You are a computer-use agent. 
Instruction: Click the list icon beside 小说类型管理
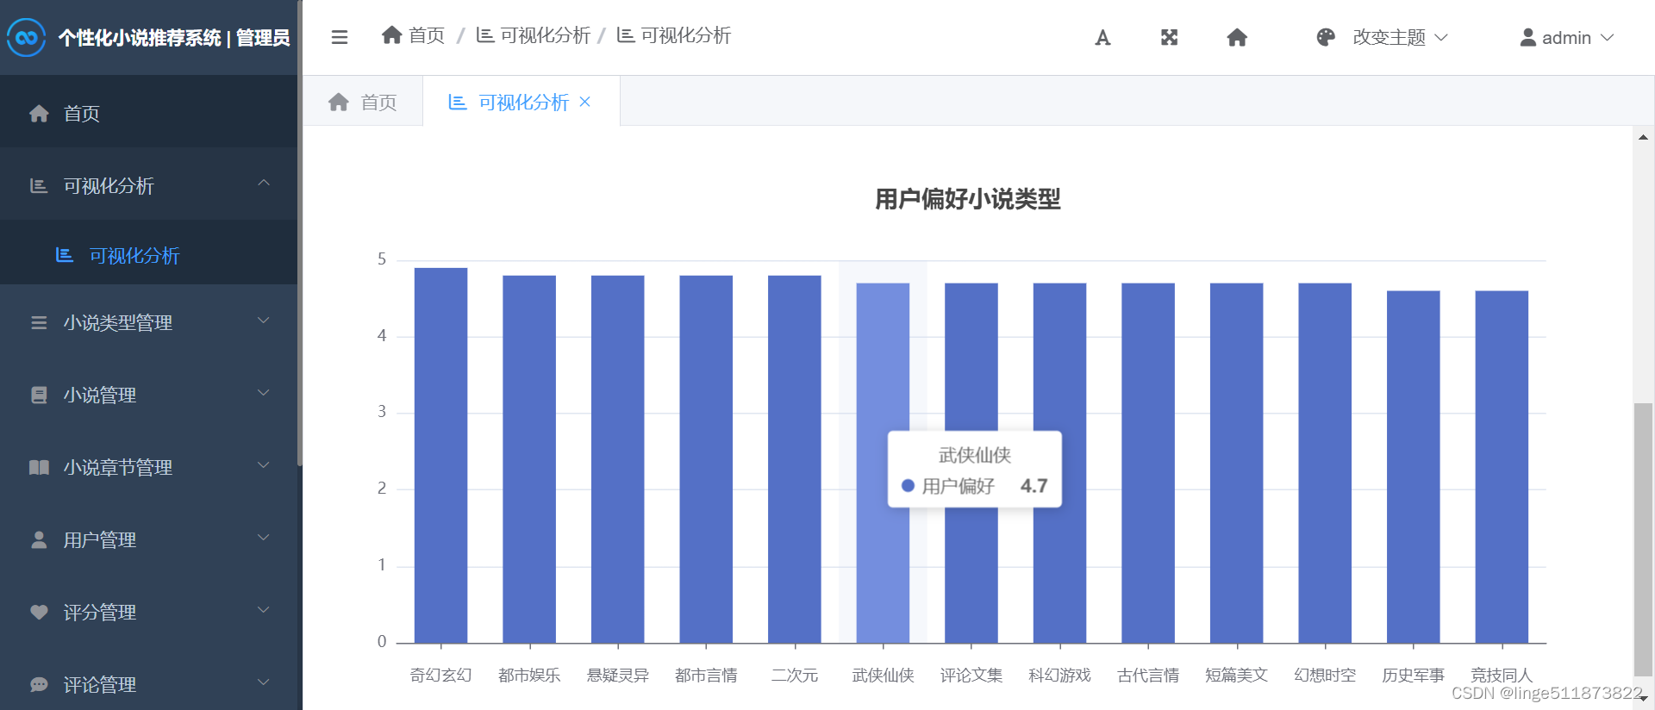coord(39,323)
